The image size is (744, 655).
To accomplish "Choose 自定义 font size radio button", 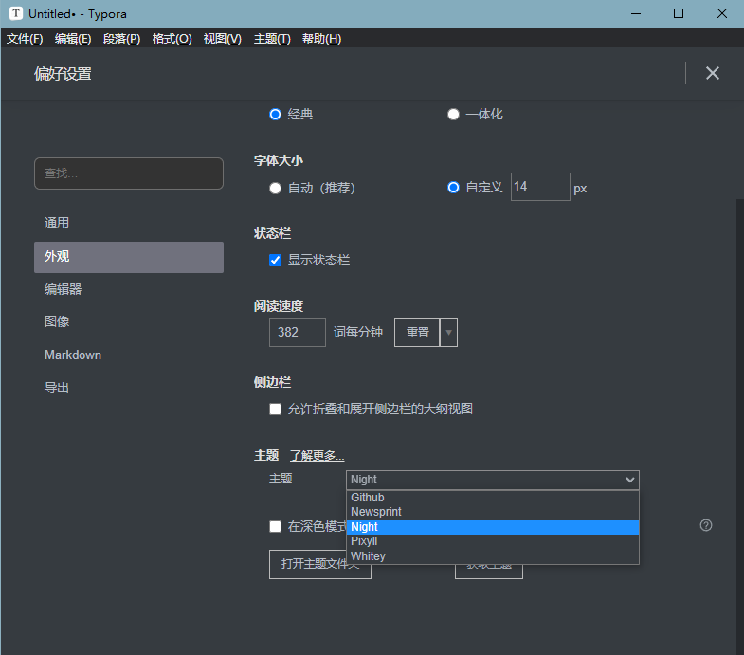I will point(453,187).
